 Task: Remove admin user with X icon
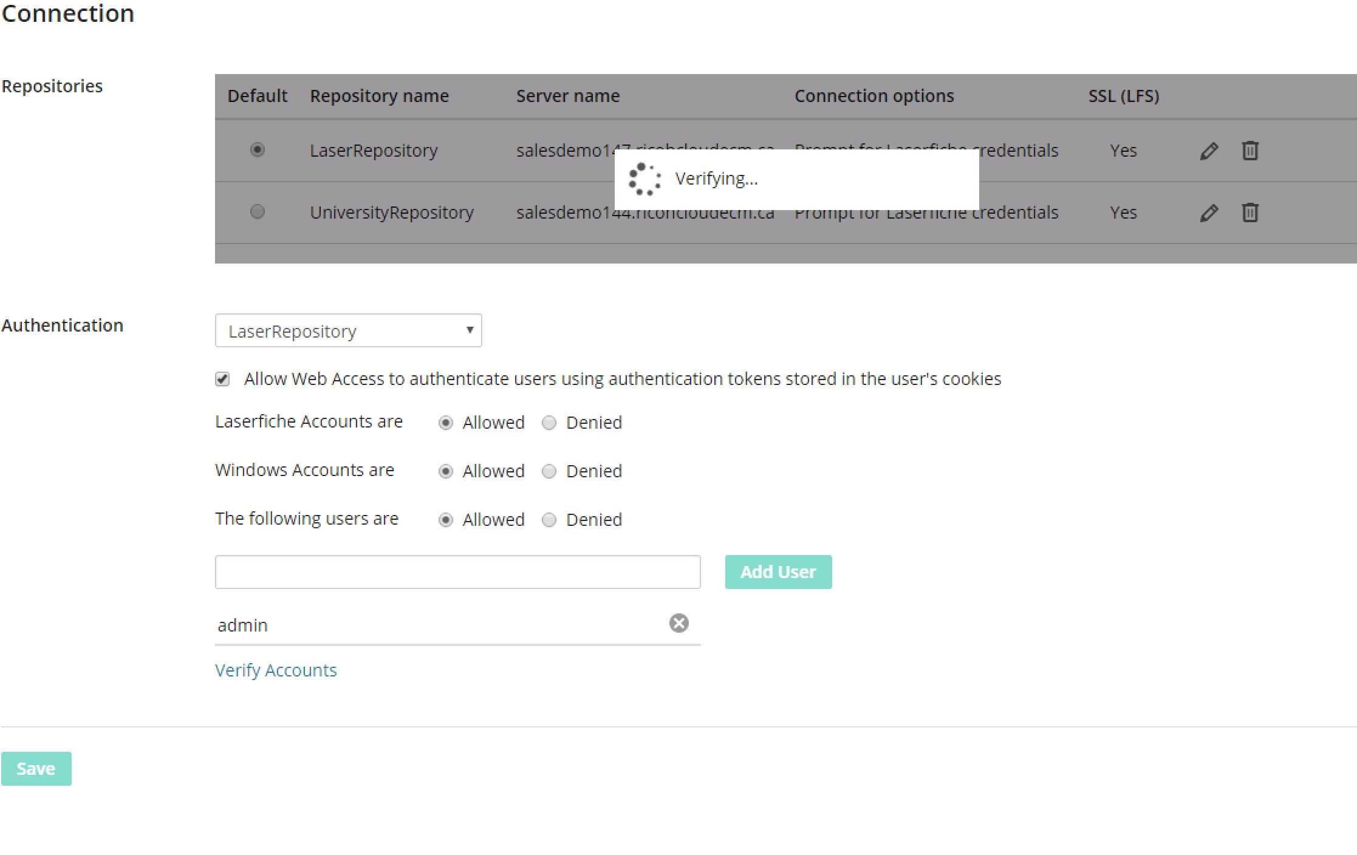coord(678,623)
